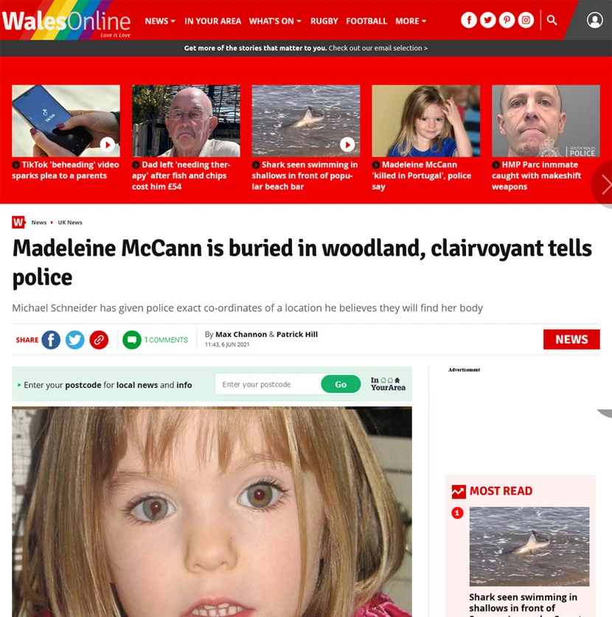Play the shark swimming video thumbnail
Screen dimensions: 612x617
[x=305, y=121]
